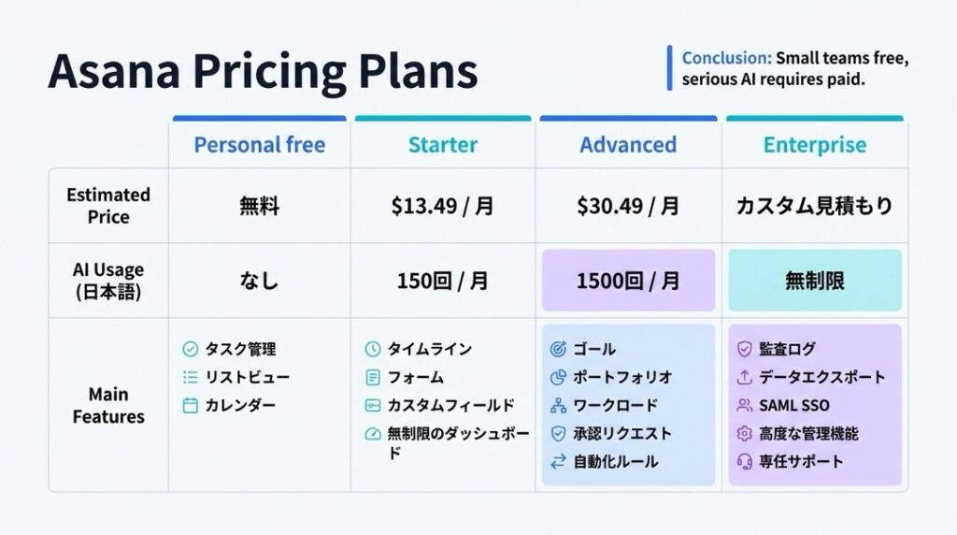Click the headset icon beside 専任サポート
This screenshot has width=957, height=535.
tap(744, 462)
